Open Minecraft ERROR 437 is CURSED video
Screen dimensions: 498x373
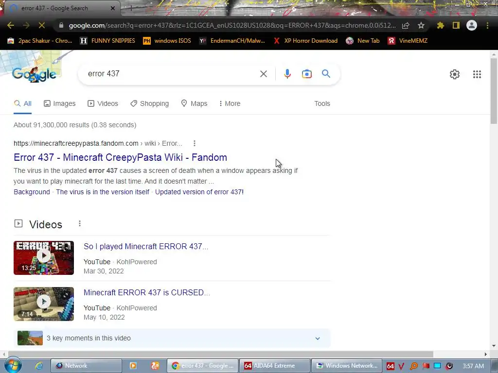(x=147, y=292)
